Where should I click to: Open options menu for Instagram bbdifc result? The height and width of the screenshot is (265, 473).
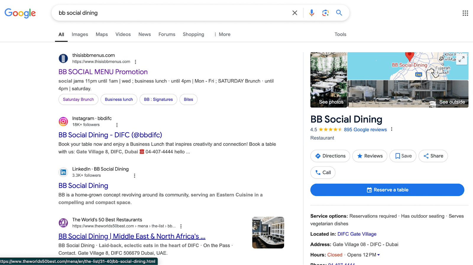(x=117, y=125)
